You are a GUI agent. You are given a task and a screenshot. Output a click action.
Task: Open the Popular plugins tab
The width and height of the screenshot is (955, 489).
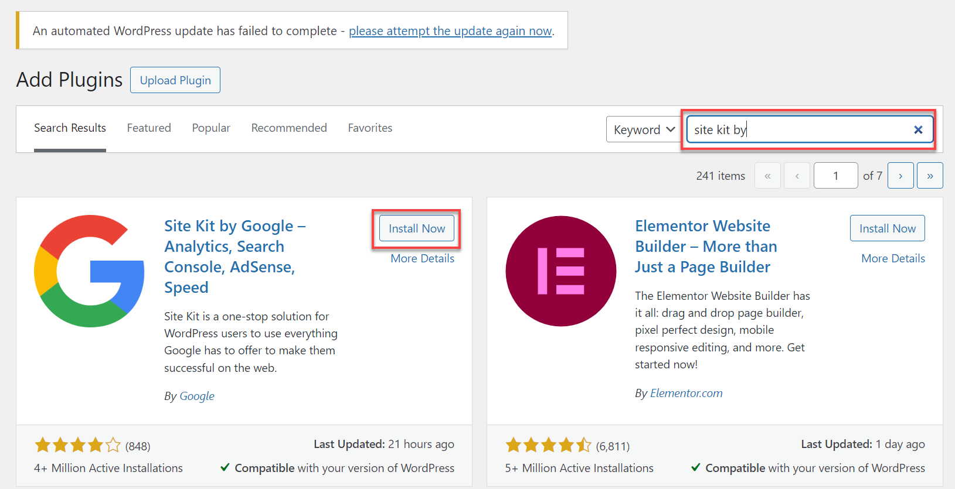(x=211, y=128)
